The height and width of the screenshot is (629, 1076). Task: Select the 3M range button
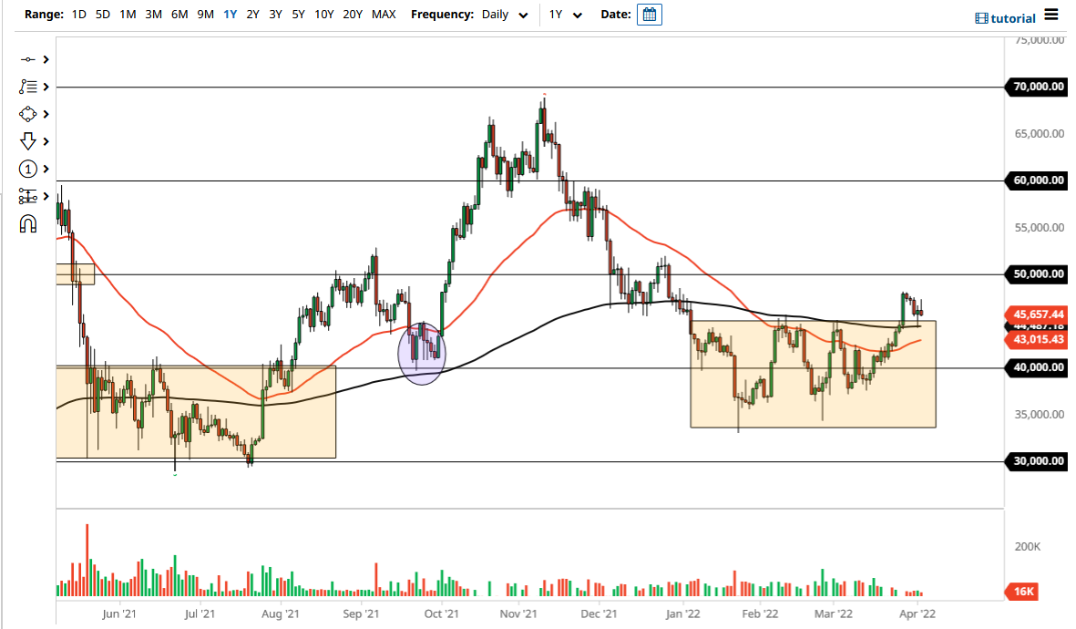(x=151, y=15)
